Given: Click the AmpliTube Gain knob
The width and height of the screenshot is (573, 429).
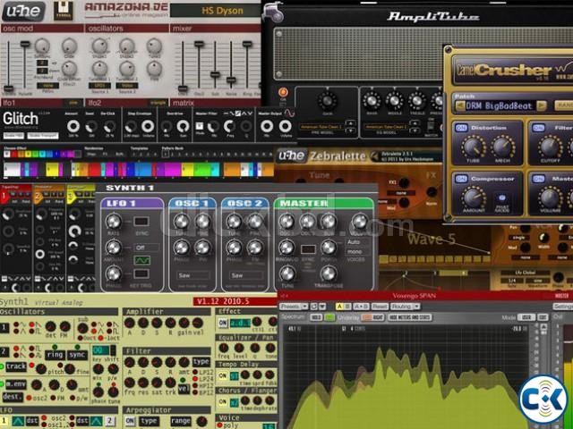Looking at the screenshot, I should (x=327, y=101).
